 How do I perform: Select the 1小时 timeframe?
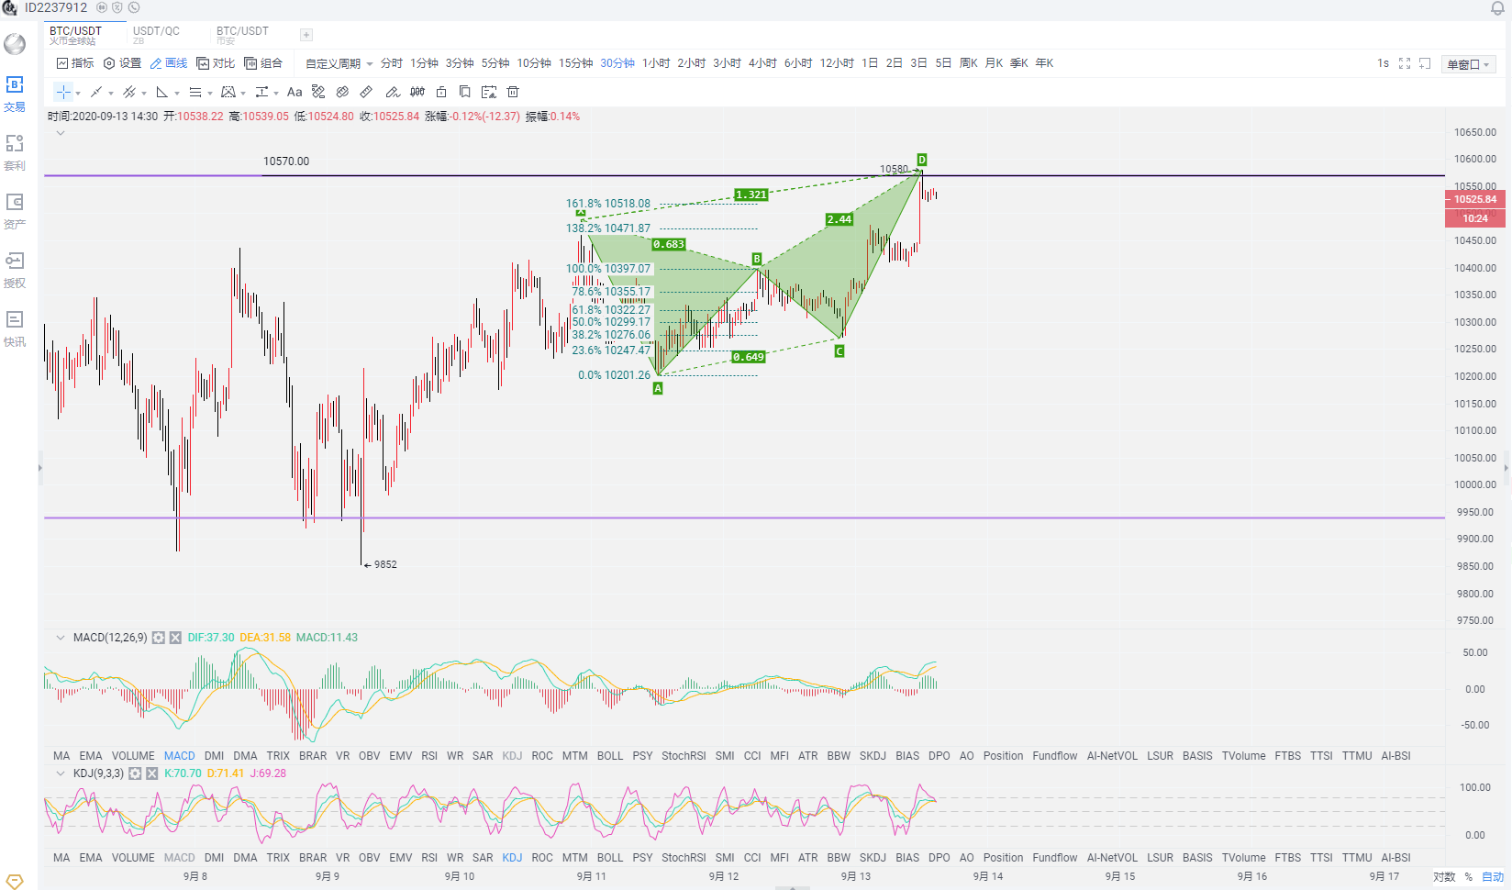tap(656, 63)
